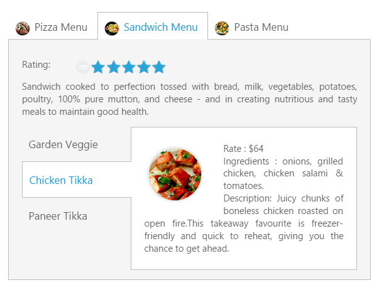The image size is (384, 290).
Task: Switch to the Pizza Menu tab
Action: pyautogui.click(x=53, y=27)
